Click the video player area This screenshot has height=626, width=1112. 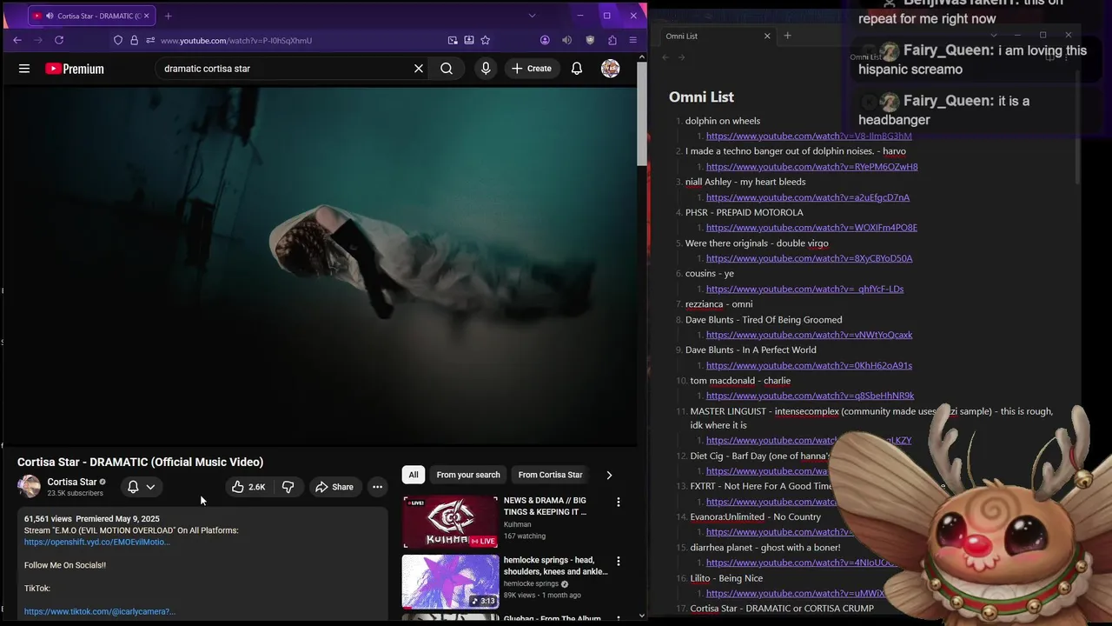[x=320, y=266]
